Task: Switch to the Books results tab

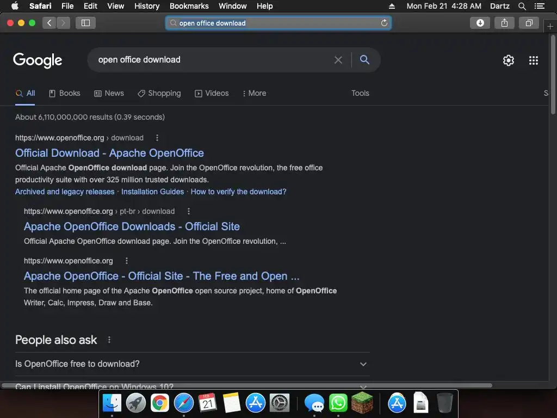Action: 64,94
